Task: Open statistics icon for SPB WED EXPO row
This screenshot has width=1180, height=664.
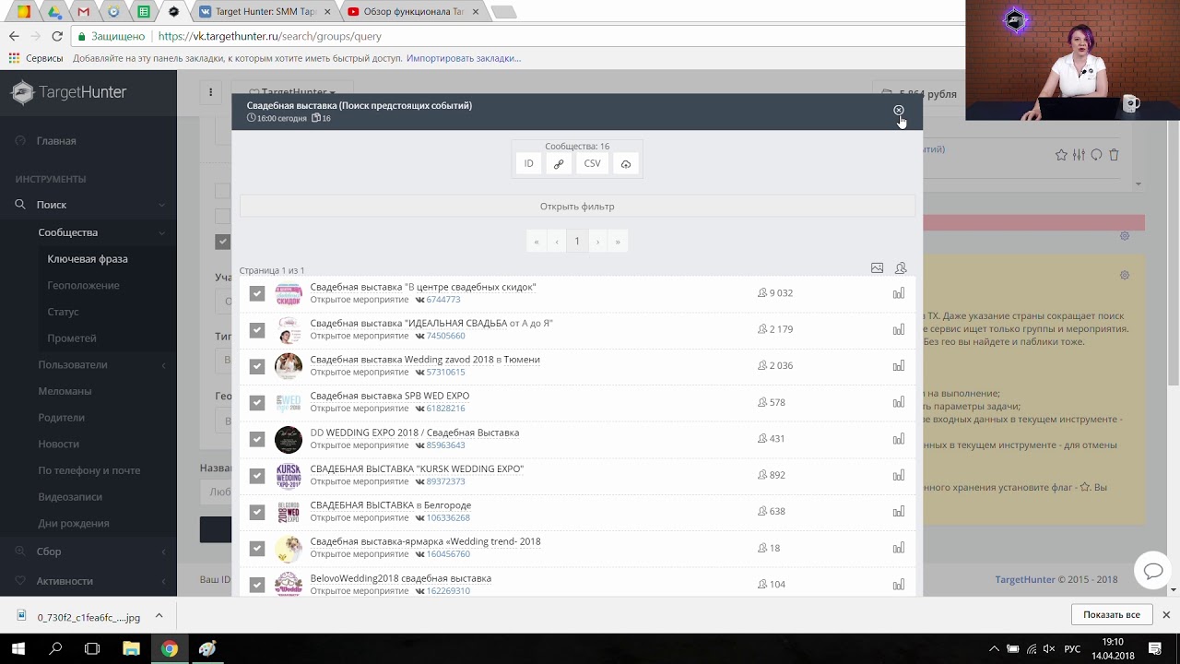Action: point(899,402)
